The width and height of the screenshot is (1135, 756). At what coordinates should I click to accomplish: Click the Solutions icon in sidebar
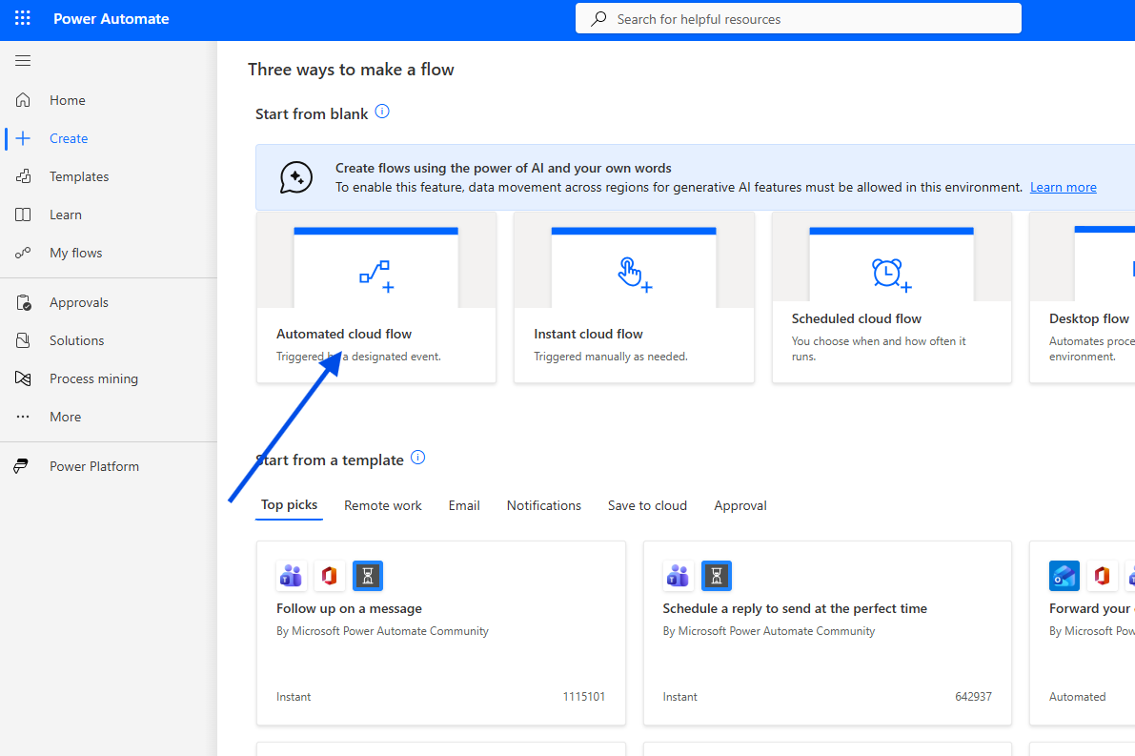(23, 340)
